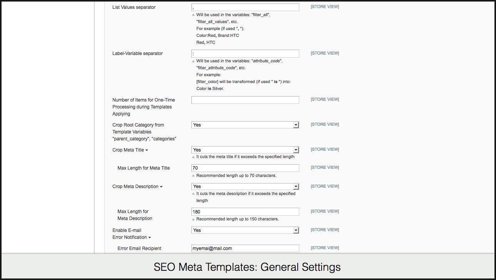Select the Number of Items for One-Time Processing field
This screenshot has width=496, height=280.
[245, 100]
